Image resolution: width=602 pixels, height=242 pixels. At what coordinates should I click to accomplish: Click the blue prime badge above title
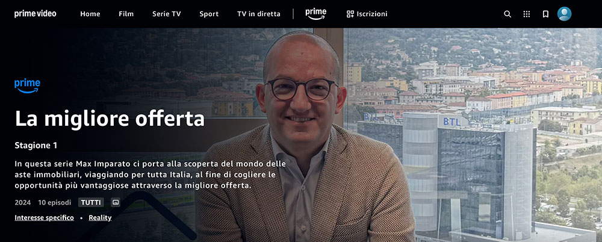click(x=27, y=86)
